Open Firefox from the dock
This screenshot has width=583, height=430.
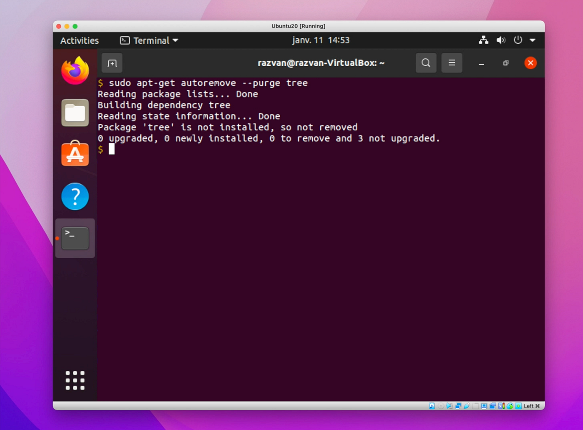(75, 70)
